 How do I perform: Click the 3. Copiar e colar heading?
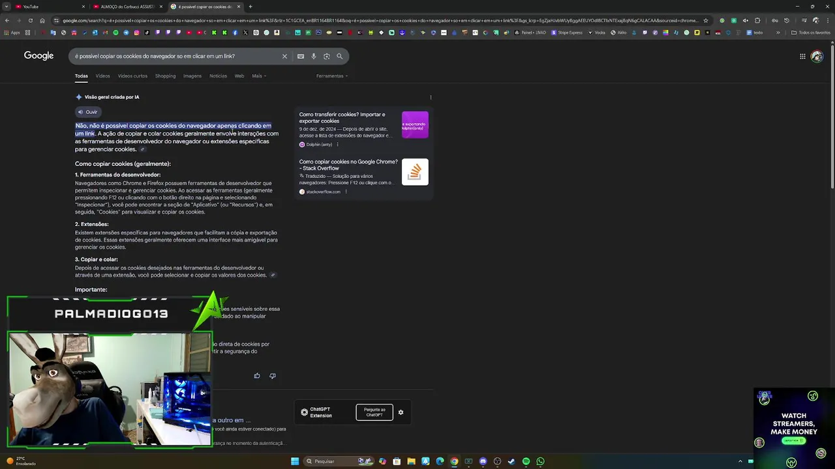pyautogui.click(x=97, y=259)
